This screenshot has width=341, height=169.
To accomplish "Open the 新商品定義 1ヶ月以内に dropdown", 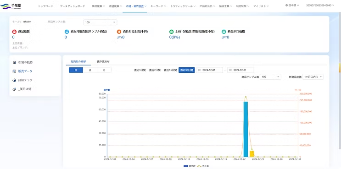I will (313, 77).
